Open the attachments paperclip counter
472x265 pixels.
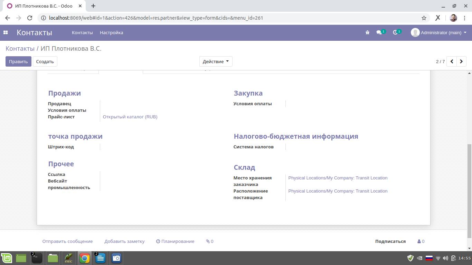click(x=209, y=241)
